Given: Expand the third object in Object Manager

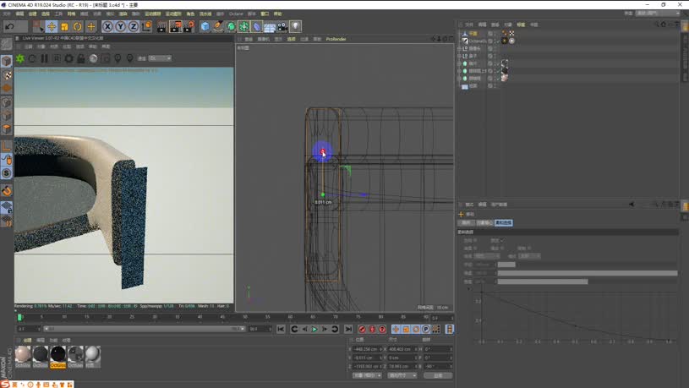Looking at the screenshot, I should point(460,48).
